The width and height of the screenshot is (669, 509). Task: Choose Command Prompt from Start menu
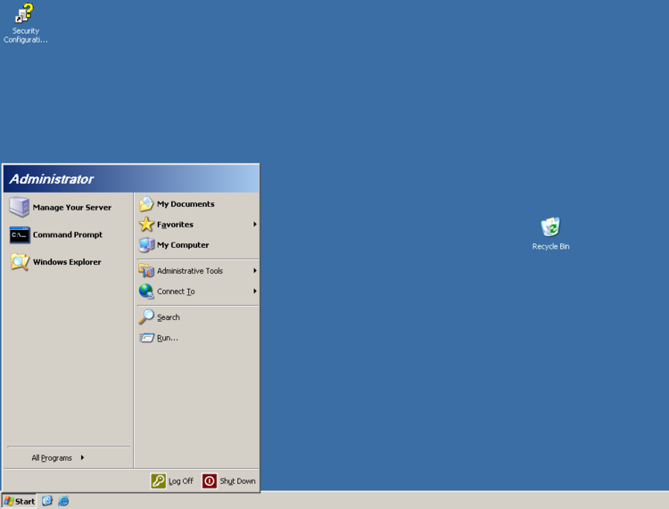click(69, 234)
